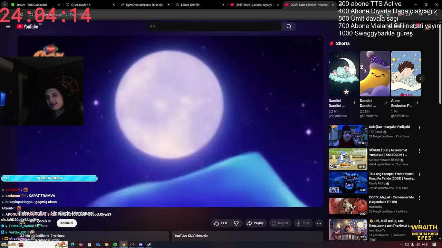Screen dimensions: 442x248
Task: Open 'COCO | Miguel - Remember Me' title
Action: pyautogui.click(x=391, y=199)
